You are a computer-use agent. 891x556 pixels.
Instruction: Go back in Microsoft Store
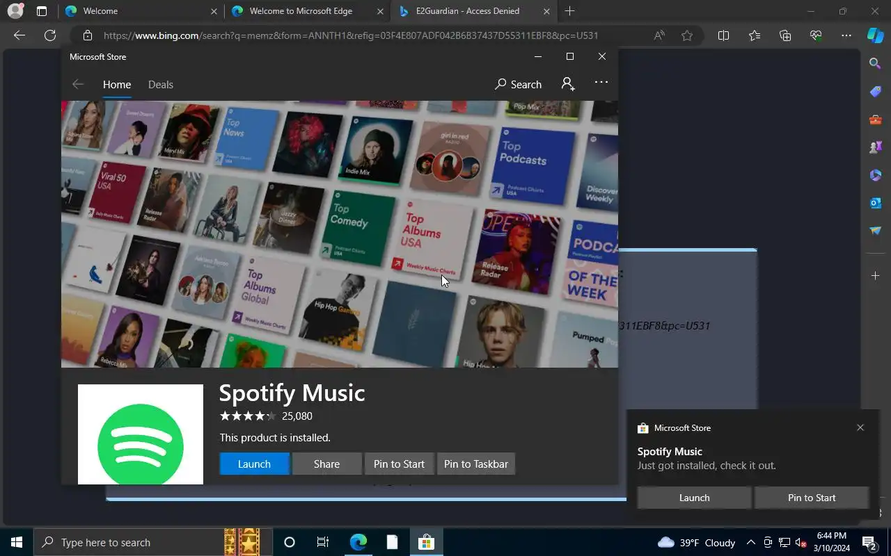pyautogui.click(x=78, y=84)
